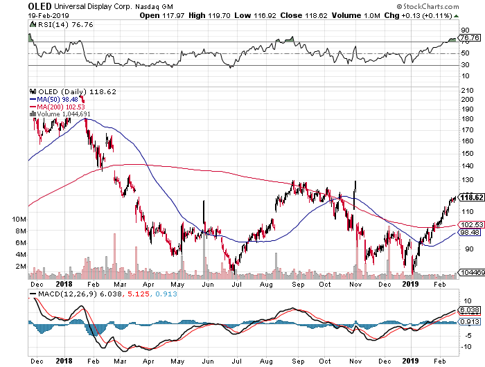
Task: Click the blue line swatch before MA(50)
Action: (x=33, y=100)
